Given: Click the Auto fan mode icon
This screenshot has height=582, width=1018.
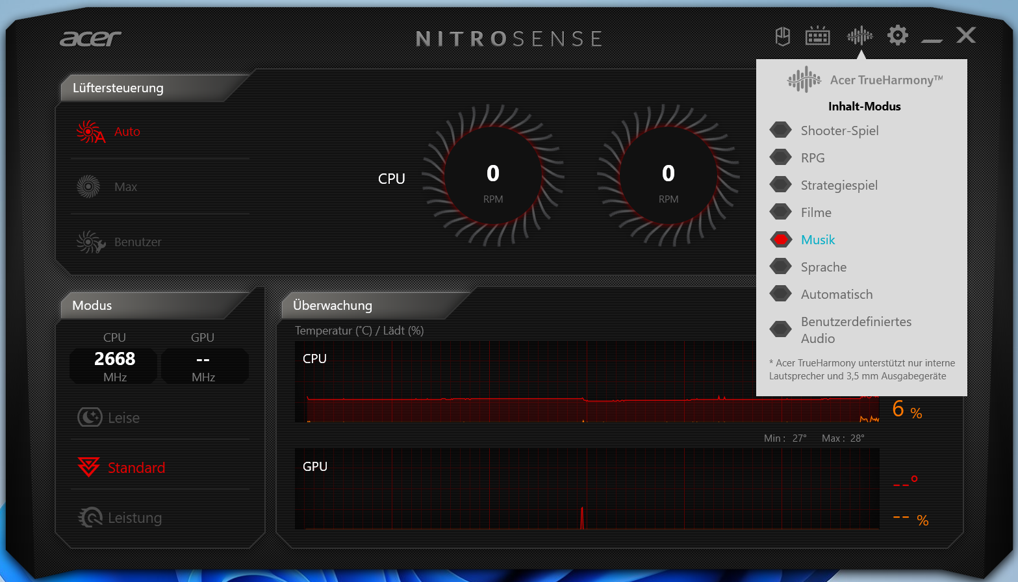Looking at the screenshot, I should (x=90, y=132).
